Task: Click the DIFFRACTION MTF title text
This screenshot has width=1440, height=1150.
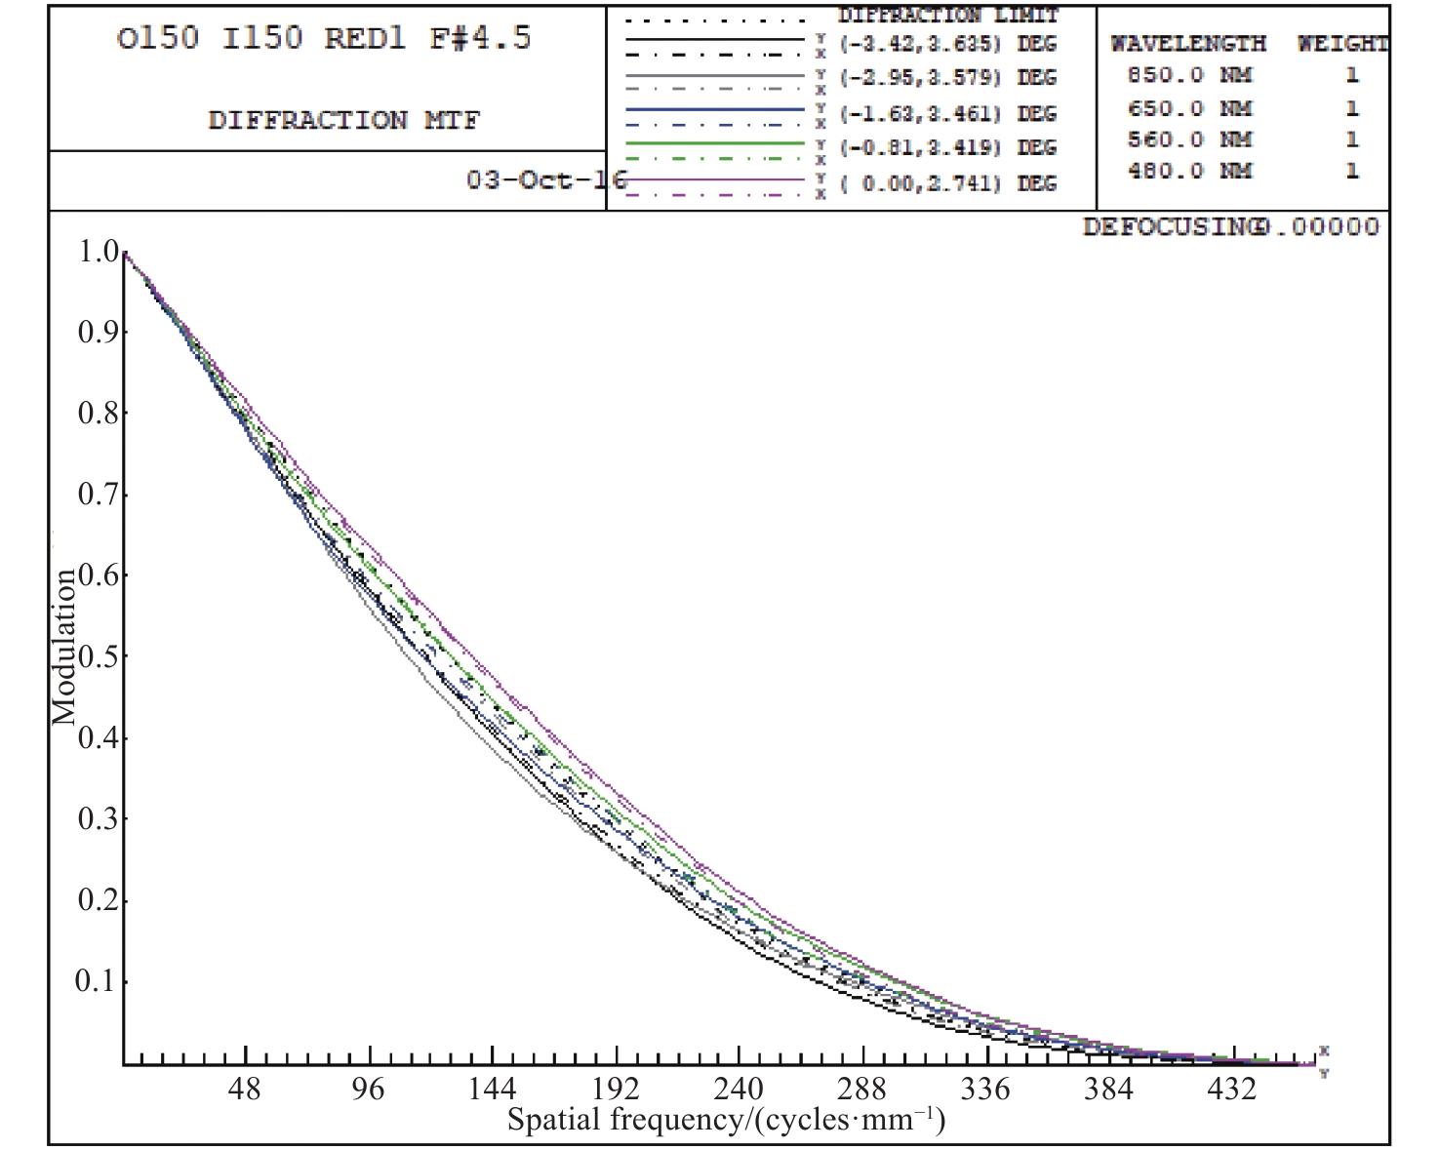Action: (343, 120)
